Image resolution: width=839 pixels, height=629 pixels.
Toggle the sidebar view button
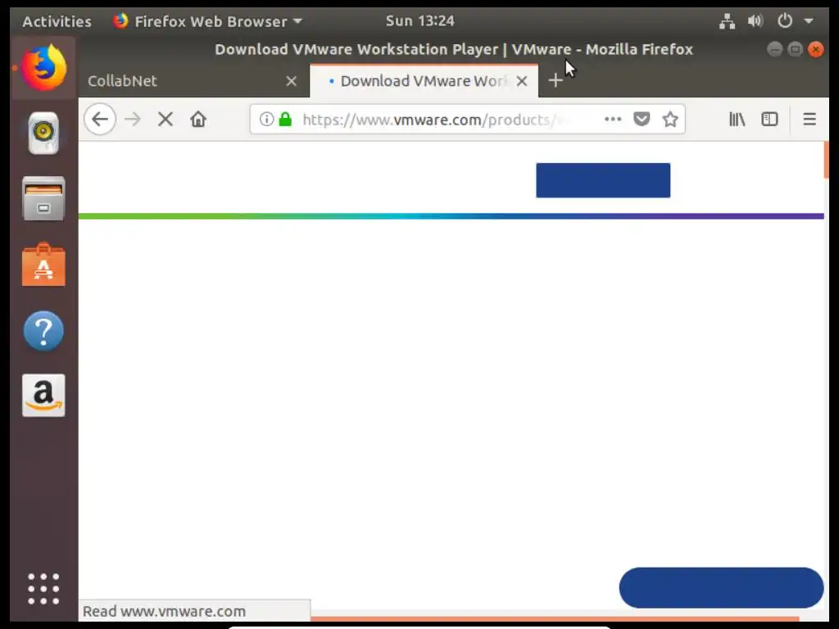click(769, 120)
